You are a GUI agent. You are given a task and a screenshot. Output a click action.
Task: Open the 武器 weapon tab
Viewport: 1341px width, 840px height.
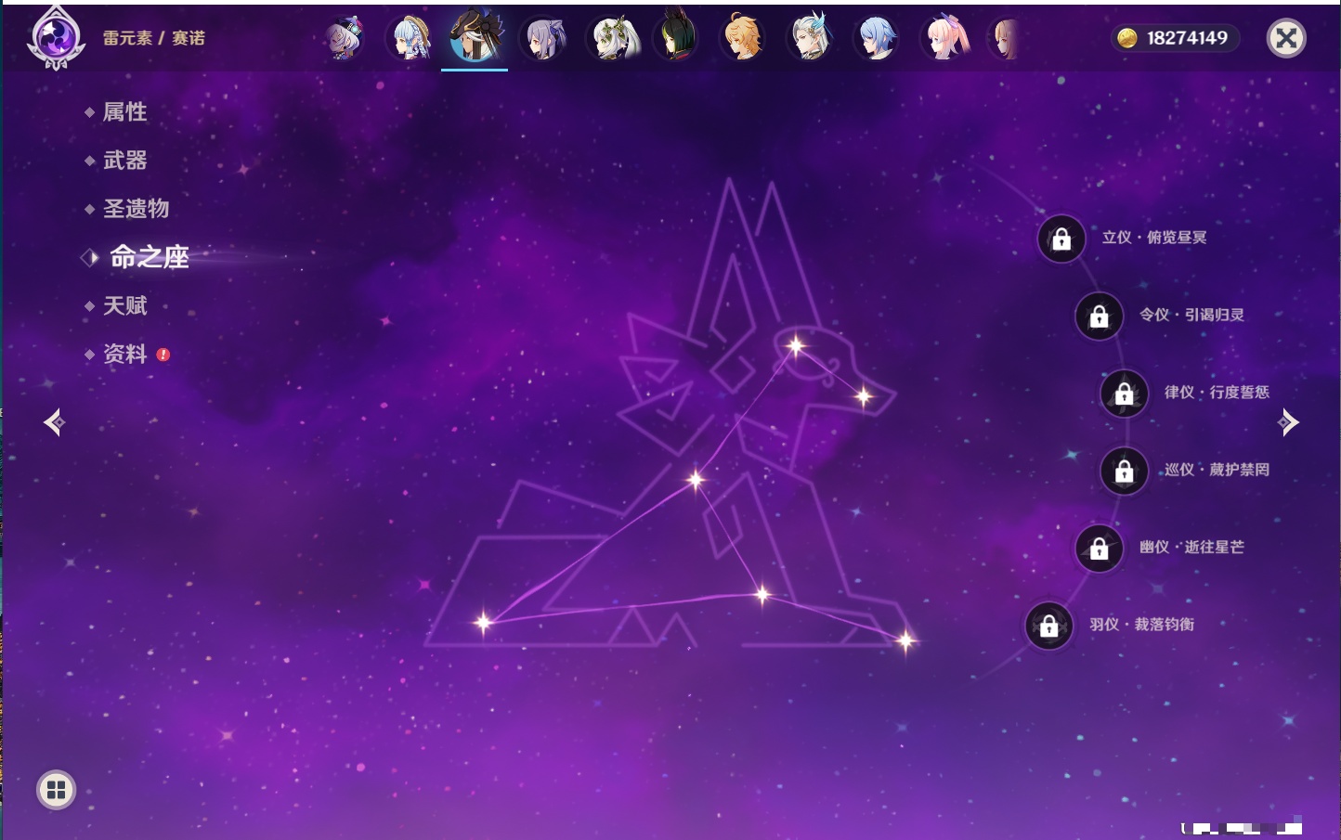click(124, 161)
